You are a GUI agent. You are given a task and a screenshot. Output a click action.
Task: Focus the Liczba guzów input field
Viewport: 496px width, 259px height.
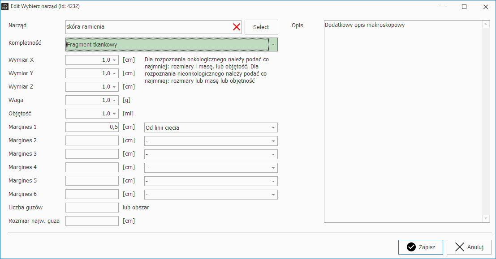92,208
